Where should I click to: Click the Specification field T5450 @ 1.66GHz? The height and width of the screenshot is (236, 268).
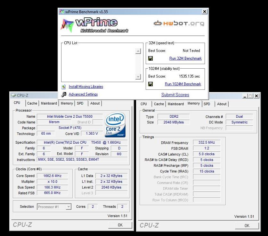coord(82,142)
